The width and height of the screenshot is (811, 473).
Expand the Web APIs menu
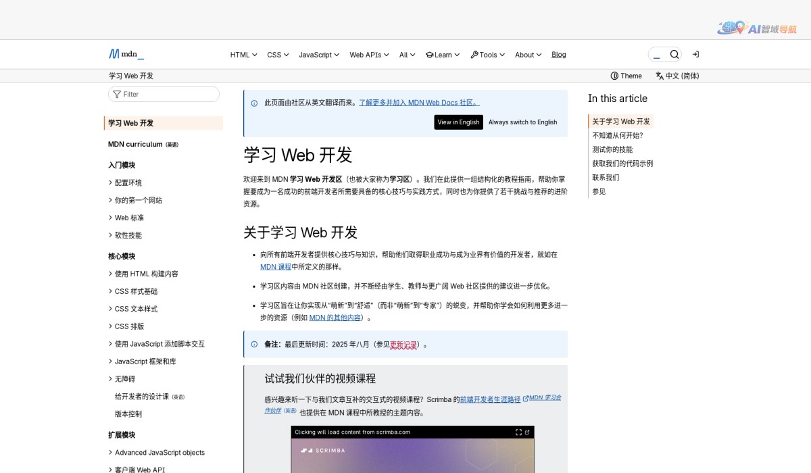[x=369, y=54]
